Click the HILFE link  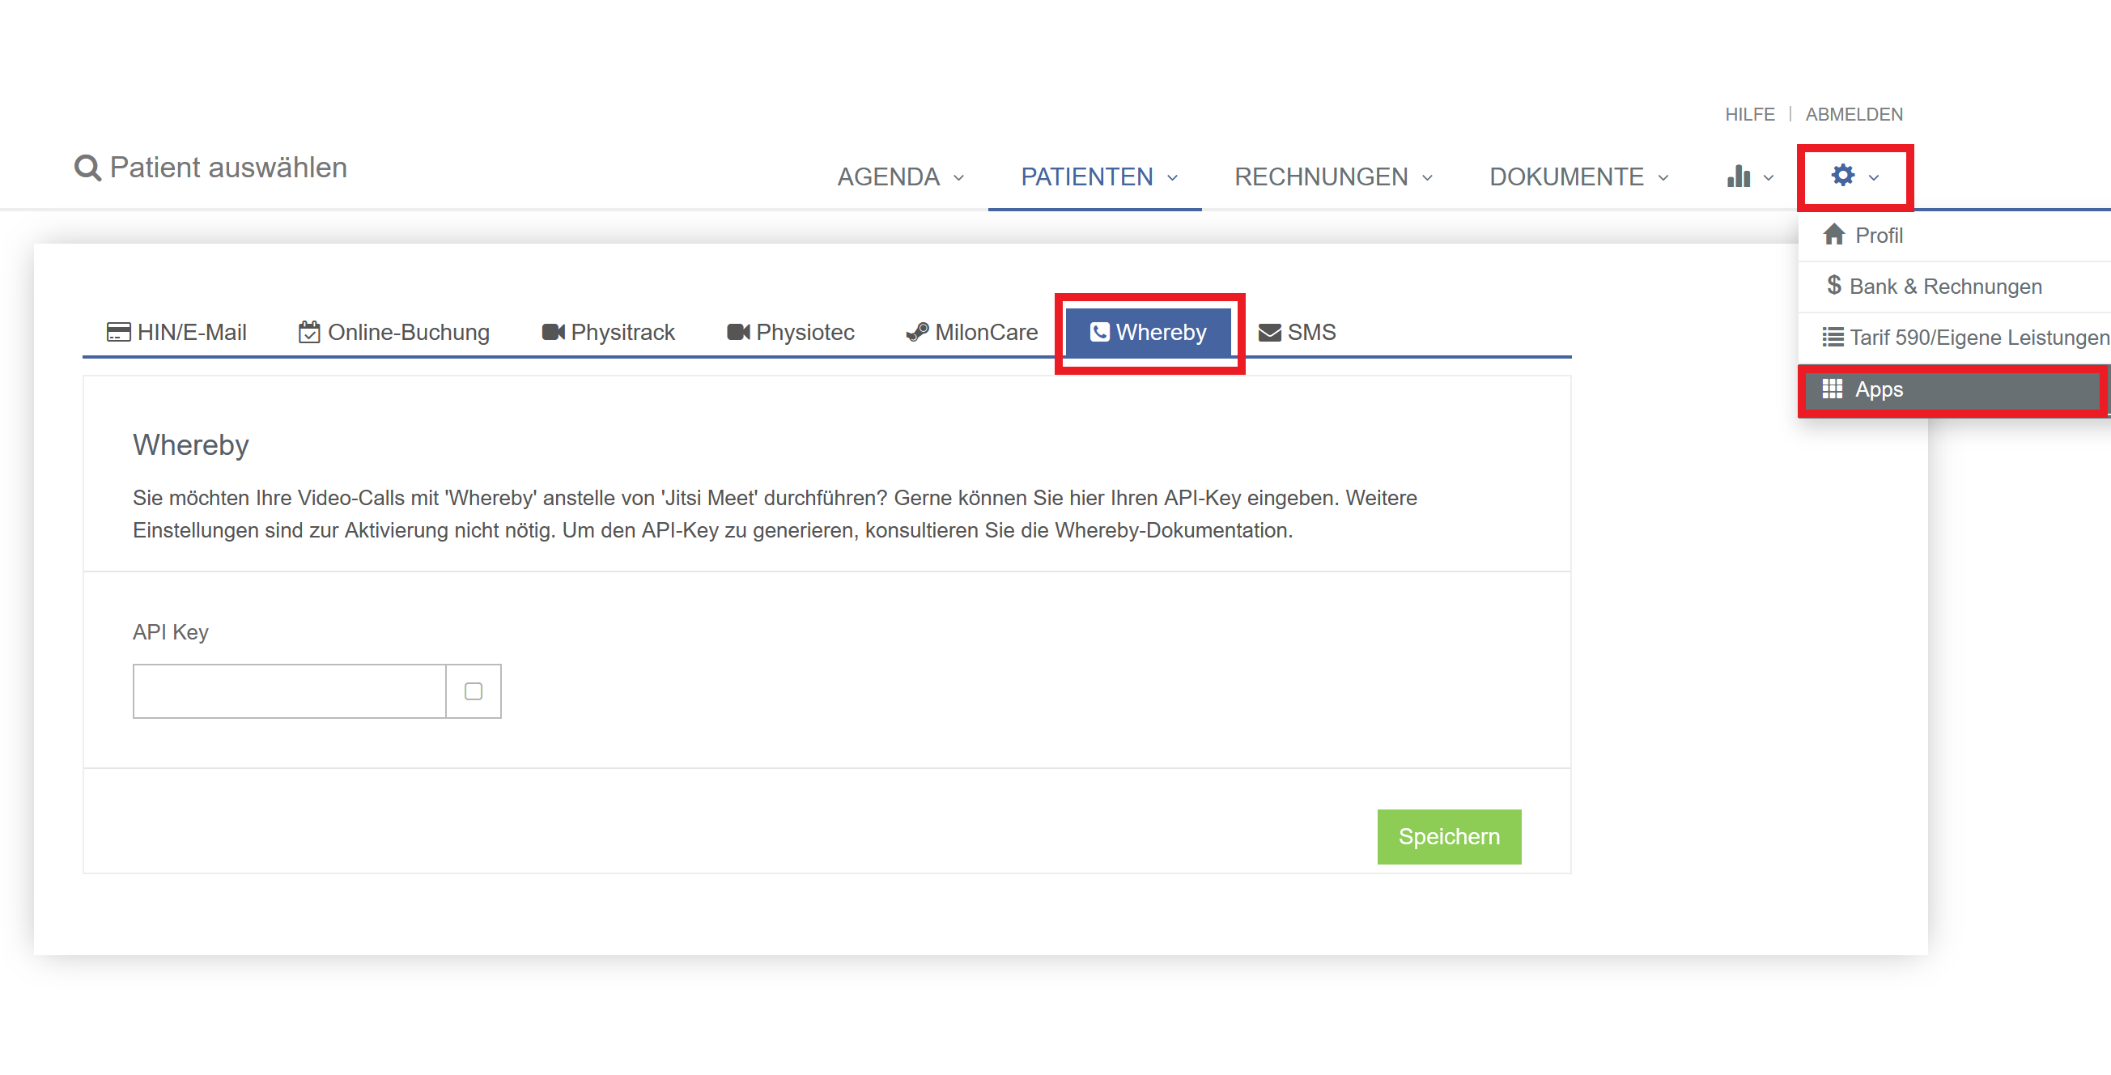(x=1749, y=115)
